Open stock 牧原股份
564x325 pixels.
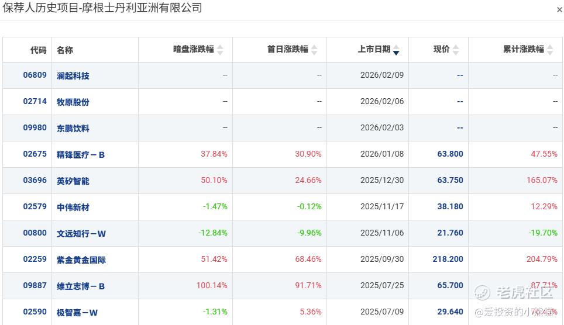pos(73,102)
